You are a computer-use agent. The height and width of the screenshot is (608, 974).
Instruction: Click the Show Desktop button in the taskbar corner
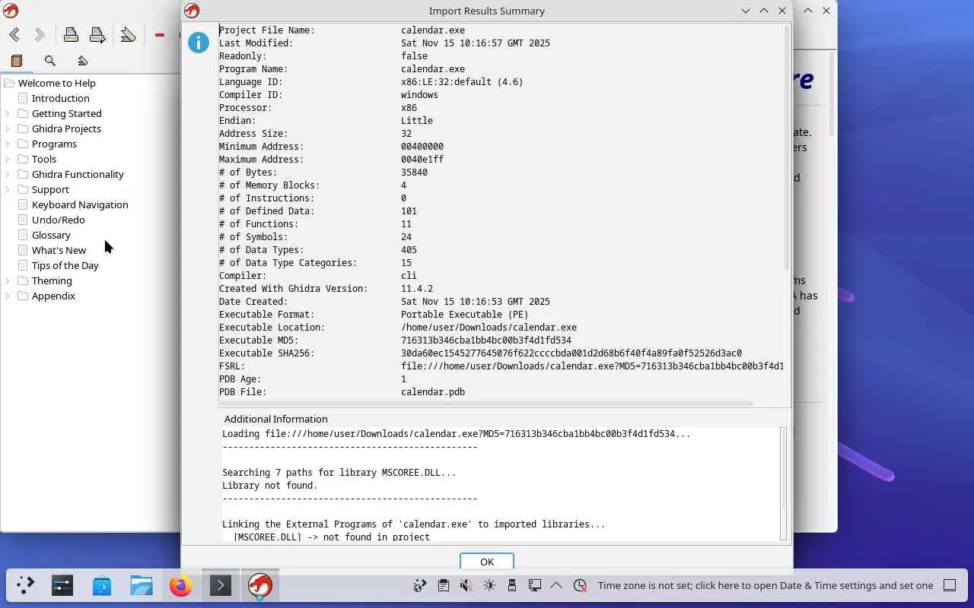tap(950, 585)
